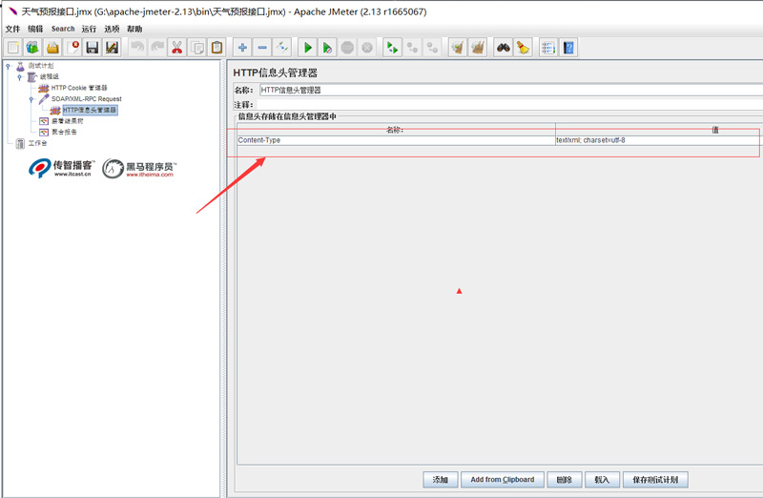Select 聚合报告 tree node
This screenshot has width=763, height=498.
[x=64, y=132]
